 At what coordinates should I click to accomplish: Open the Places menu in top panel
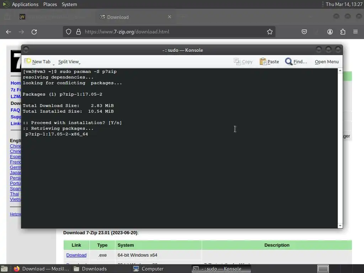pyautogui.click(x=50, y=4)
